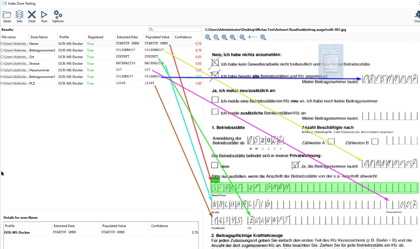Open the Sets layers tool
This screenshot has height=249, width=420.
(19, 15)
